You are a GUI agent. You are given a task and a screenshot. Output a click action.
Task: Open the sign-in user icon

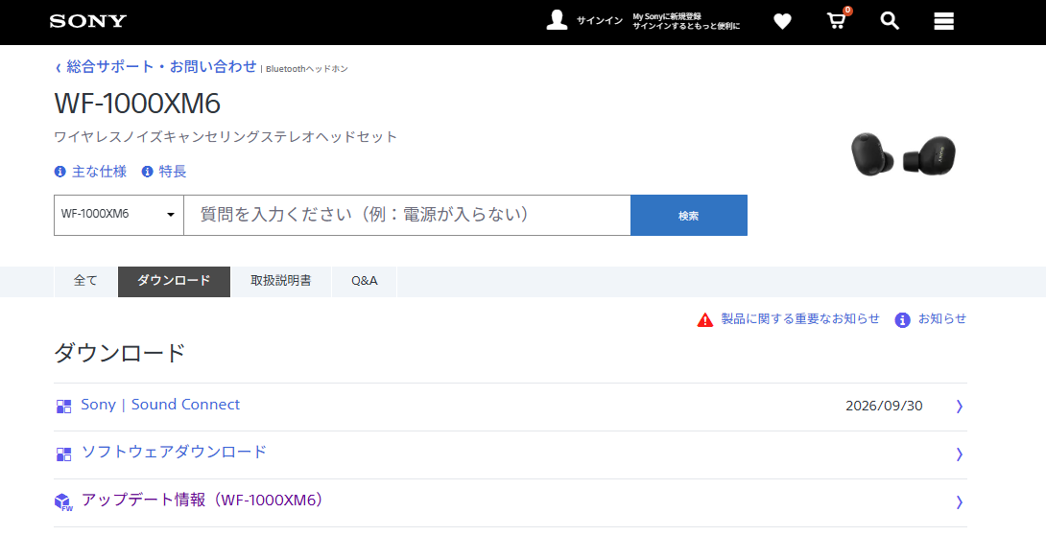click(x=557, y=20)
